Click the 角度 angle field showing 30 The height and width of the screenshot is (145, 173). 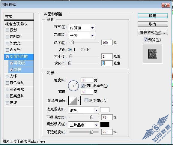87,80
